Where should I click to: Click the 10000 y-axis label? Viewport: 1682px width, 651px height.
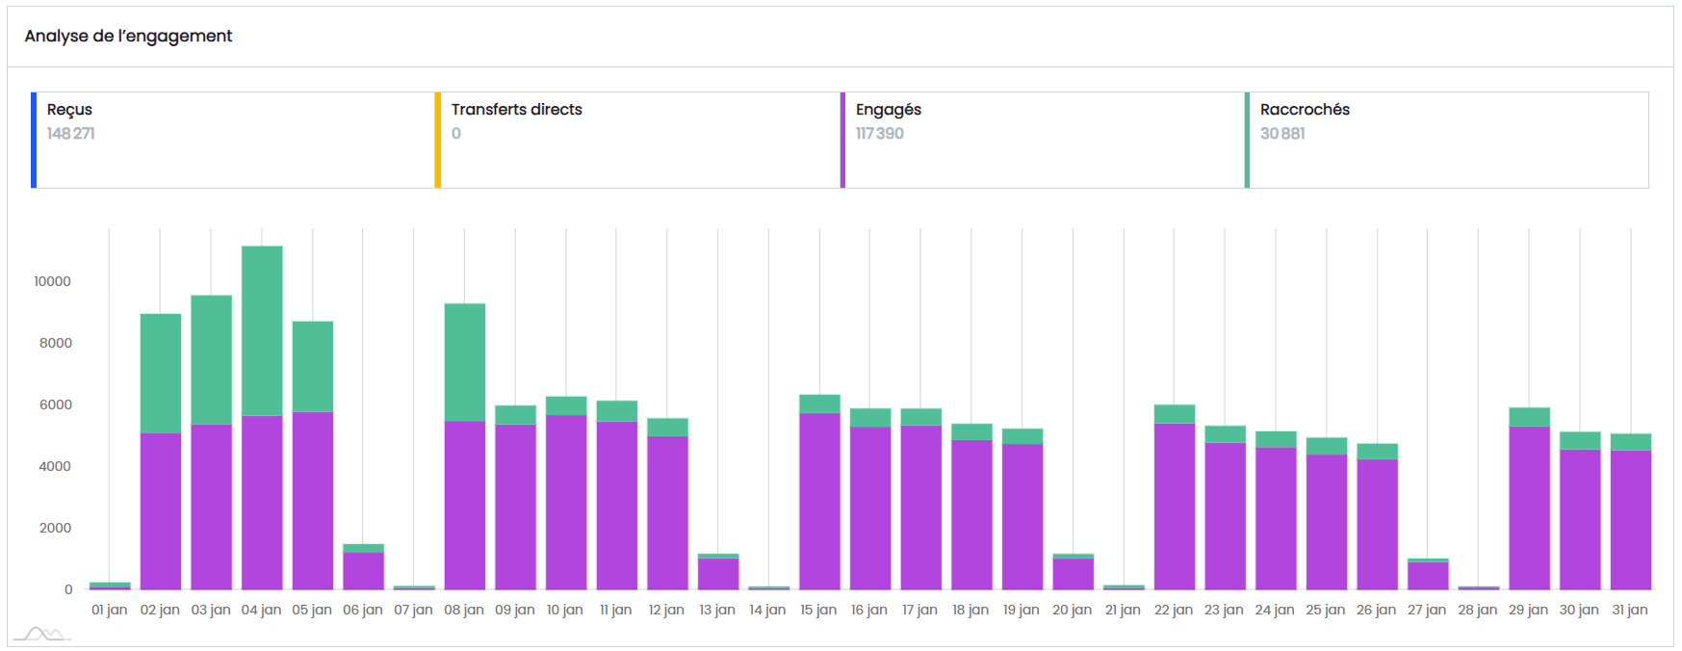coord(53,281)
